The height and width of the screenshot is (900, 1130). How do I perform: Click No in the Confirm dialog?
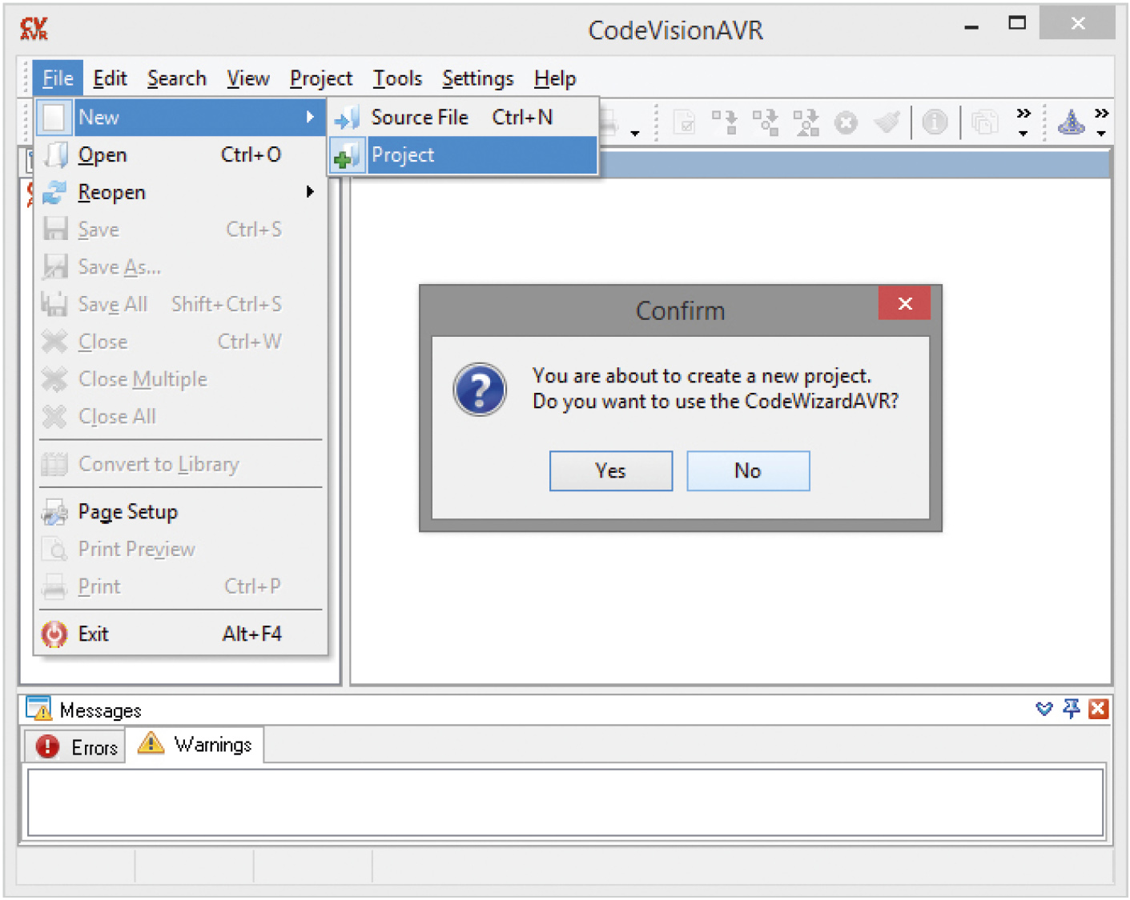point(747,471)
